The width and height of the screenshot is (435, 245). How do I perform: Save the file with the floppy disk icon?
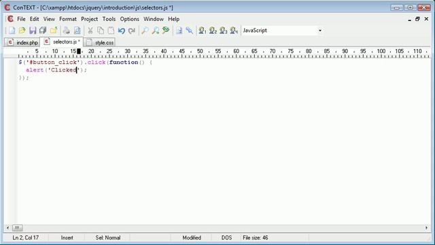click(33, 31)
